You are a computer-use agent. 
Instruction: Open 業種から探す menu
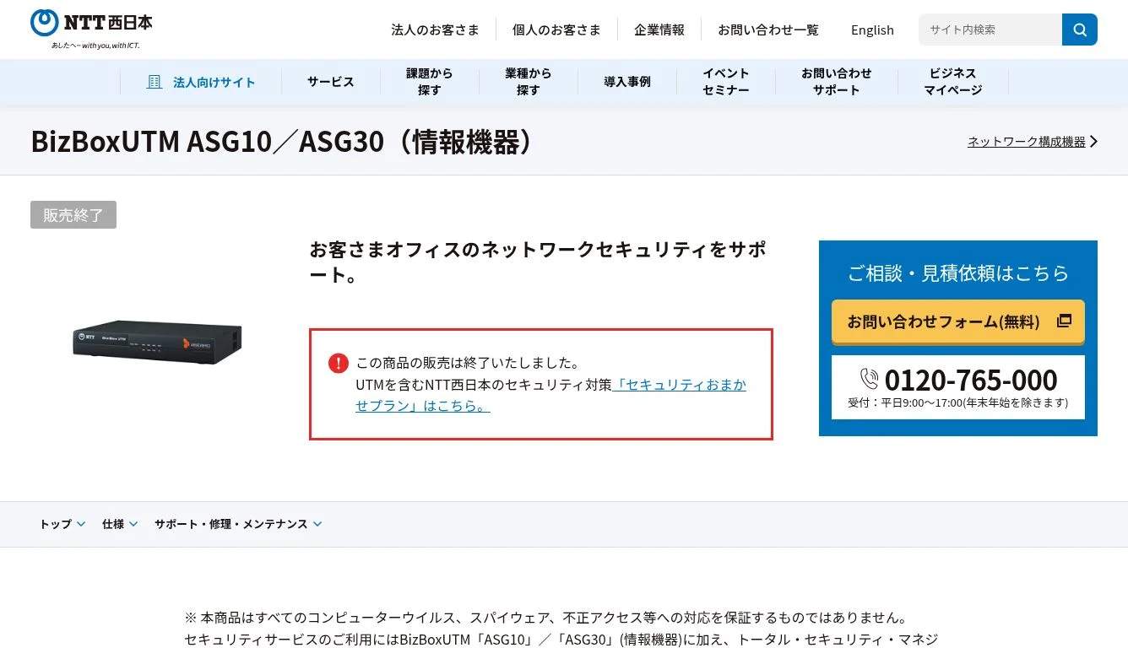528,82
